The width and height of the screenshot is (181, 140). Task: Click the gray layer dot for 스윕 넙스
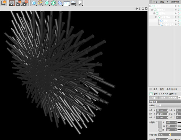coord(176,17)
